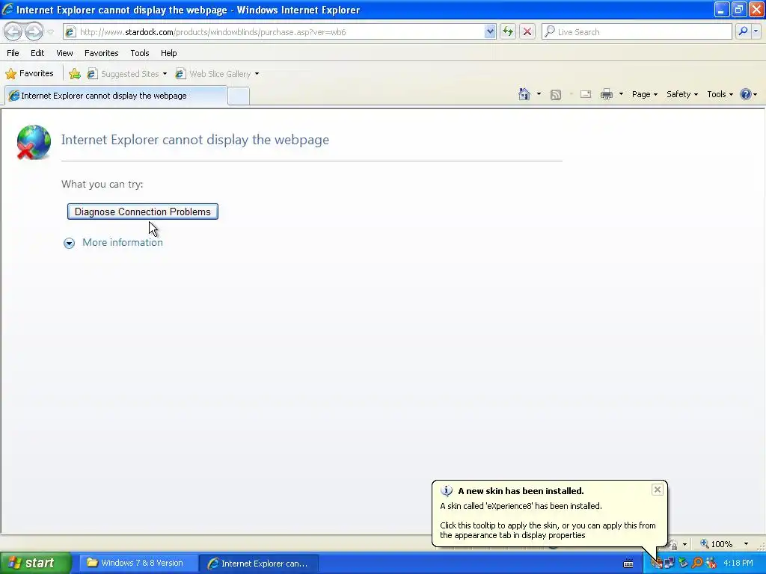The image size is (766, 574).
Task: Click the status bar security lock dropdown arrow
Action: pyautogui.click(x=684, y=544)
